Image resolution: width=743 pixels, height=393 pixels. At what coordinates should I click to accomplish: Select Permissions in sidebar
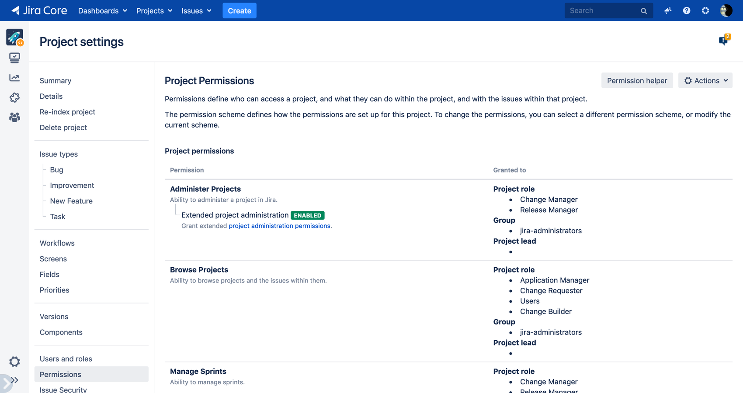click(x=91, y=374)
